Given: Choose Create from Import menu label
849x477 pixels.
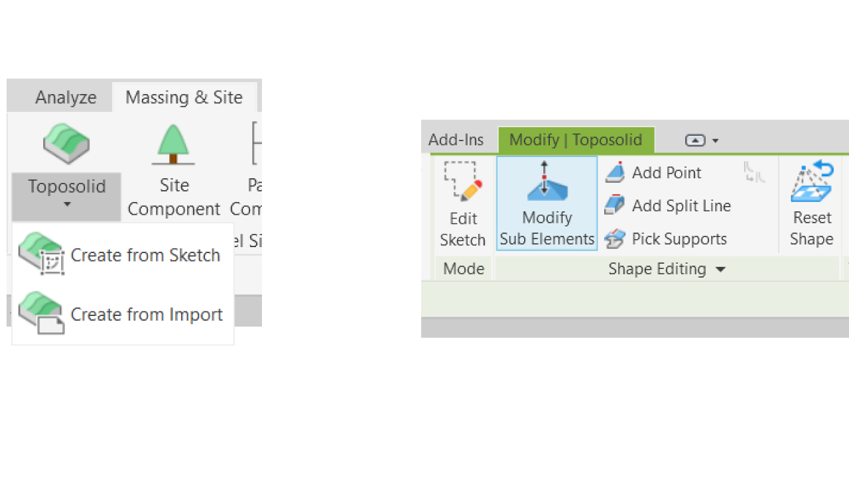Looking at the screenshot, I should pyautogui.click(x=147, y=314).
